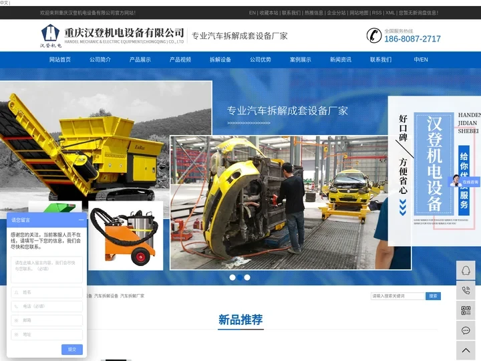Click the orange vacuum machine image
This screenshot has height=361, width=481.
click(x=126, y=236)
